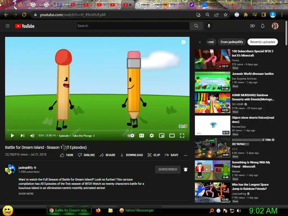288x216 pixels.
Task: Open the notifications bell in header
Action: [263, 26]
